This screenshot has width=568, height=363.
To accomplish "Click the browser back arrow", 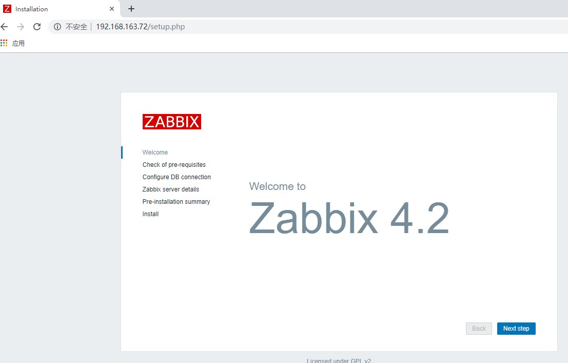I will [4, 27].
